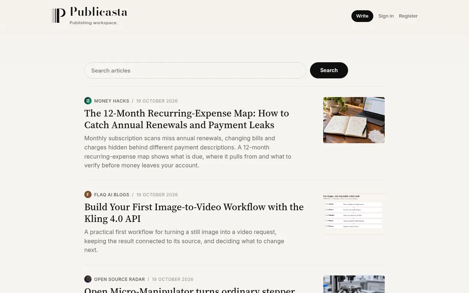Focus the Search articles field

[195, 70]
